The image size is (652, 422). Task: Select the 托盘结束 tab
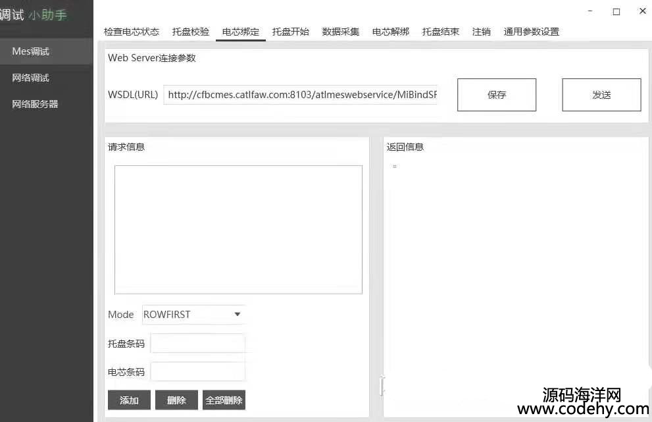[441, 32]
